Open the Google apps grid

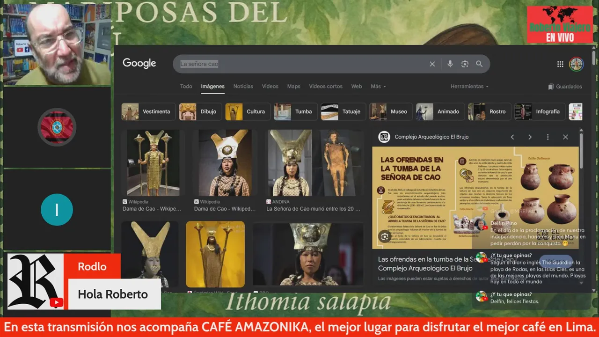pos(560,64)
